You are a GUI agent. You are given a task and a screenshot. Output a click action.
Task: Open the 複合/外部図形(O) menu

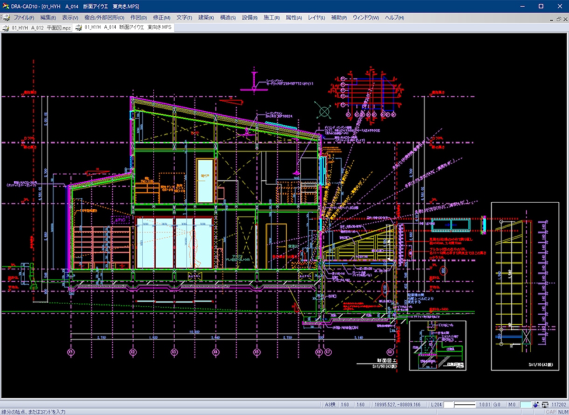coord(104,18)
